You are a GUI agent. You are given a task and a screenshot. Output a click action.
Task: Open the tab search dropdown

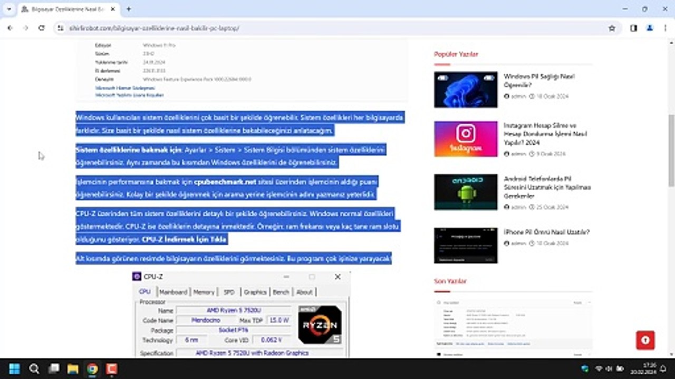click(9, 9)
